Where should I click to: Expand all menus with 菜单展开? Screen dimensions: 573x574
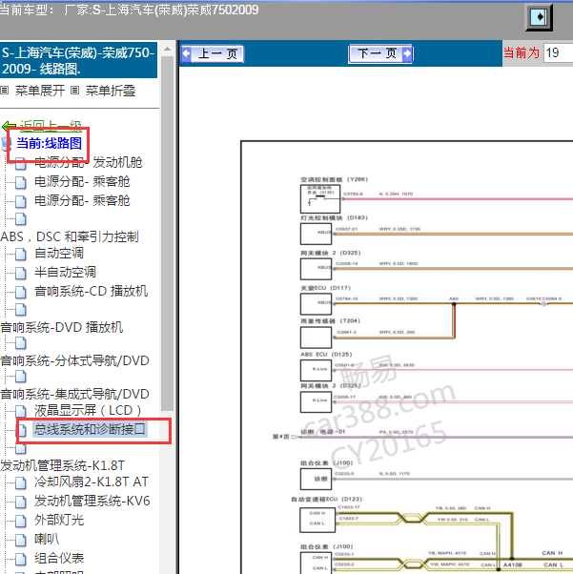pyautogui.click(x=39, y=90)
